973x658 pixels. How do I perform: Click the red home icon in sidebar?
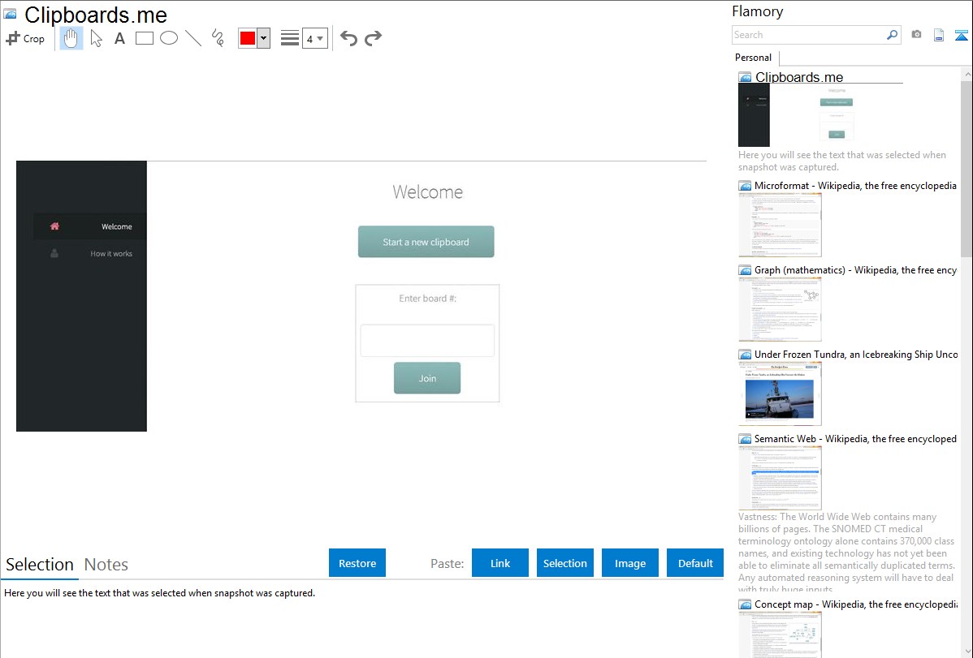coord(54,226)
